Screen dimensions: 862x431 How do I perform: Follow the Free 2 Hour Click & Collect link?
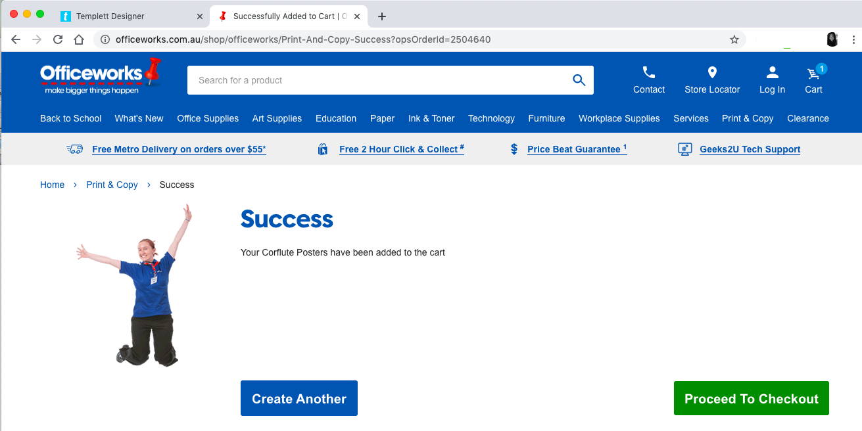pos(402,149)
